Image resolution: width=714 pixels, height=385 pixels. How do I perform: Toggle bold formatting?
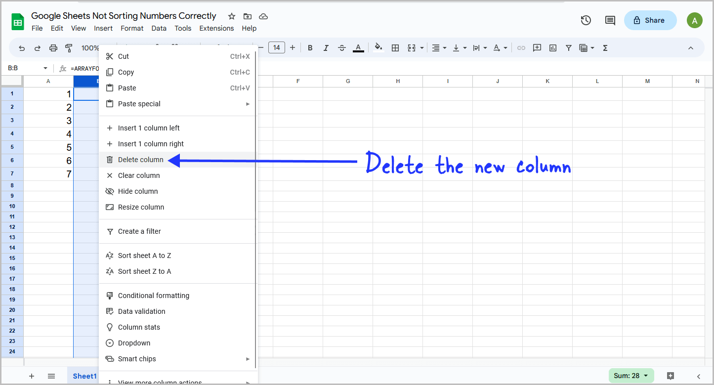tap(310, 48)
